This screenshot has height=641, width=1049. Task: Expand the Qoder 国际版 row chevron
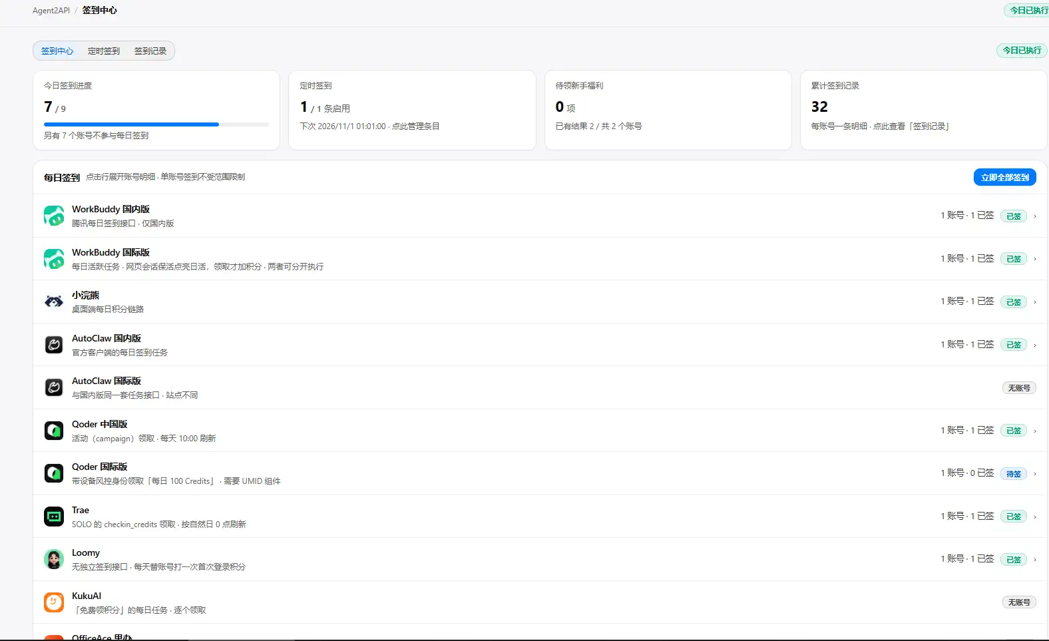coord(1035,473)
